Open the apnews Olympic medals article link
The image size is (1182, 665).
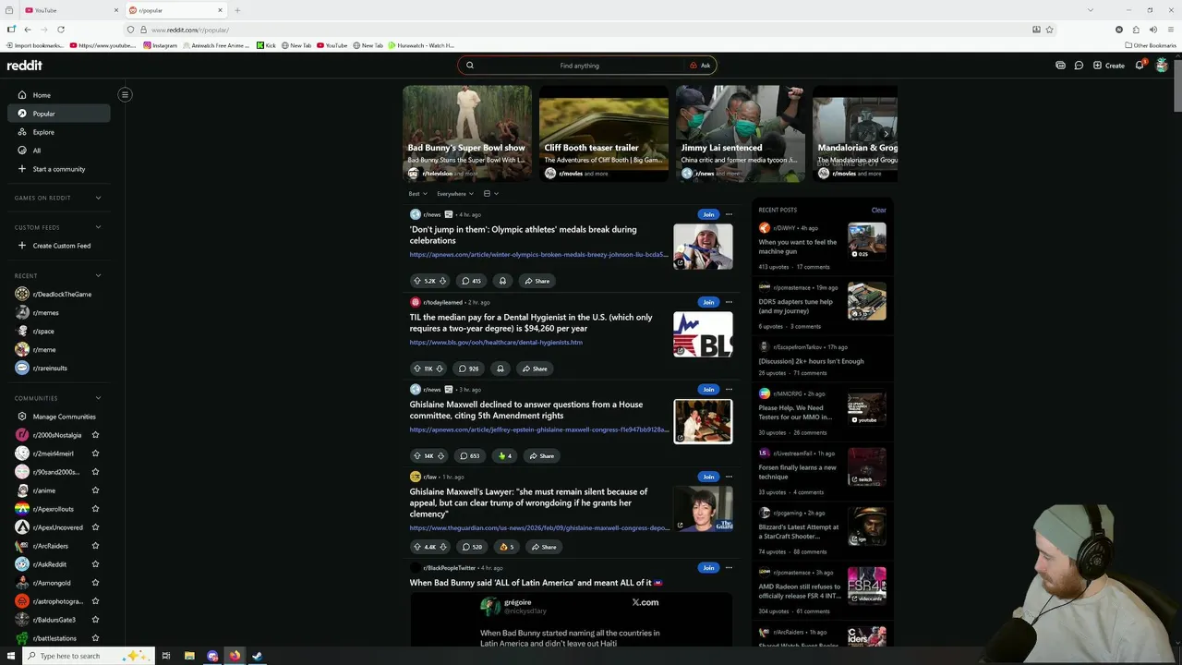[538, 254]
